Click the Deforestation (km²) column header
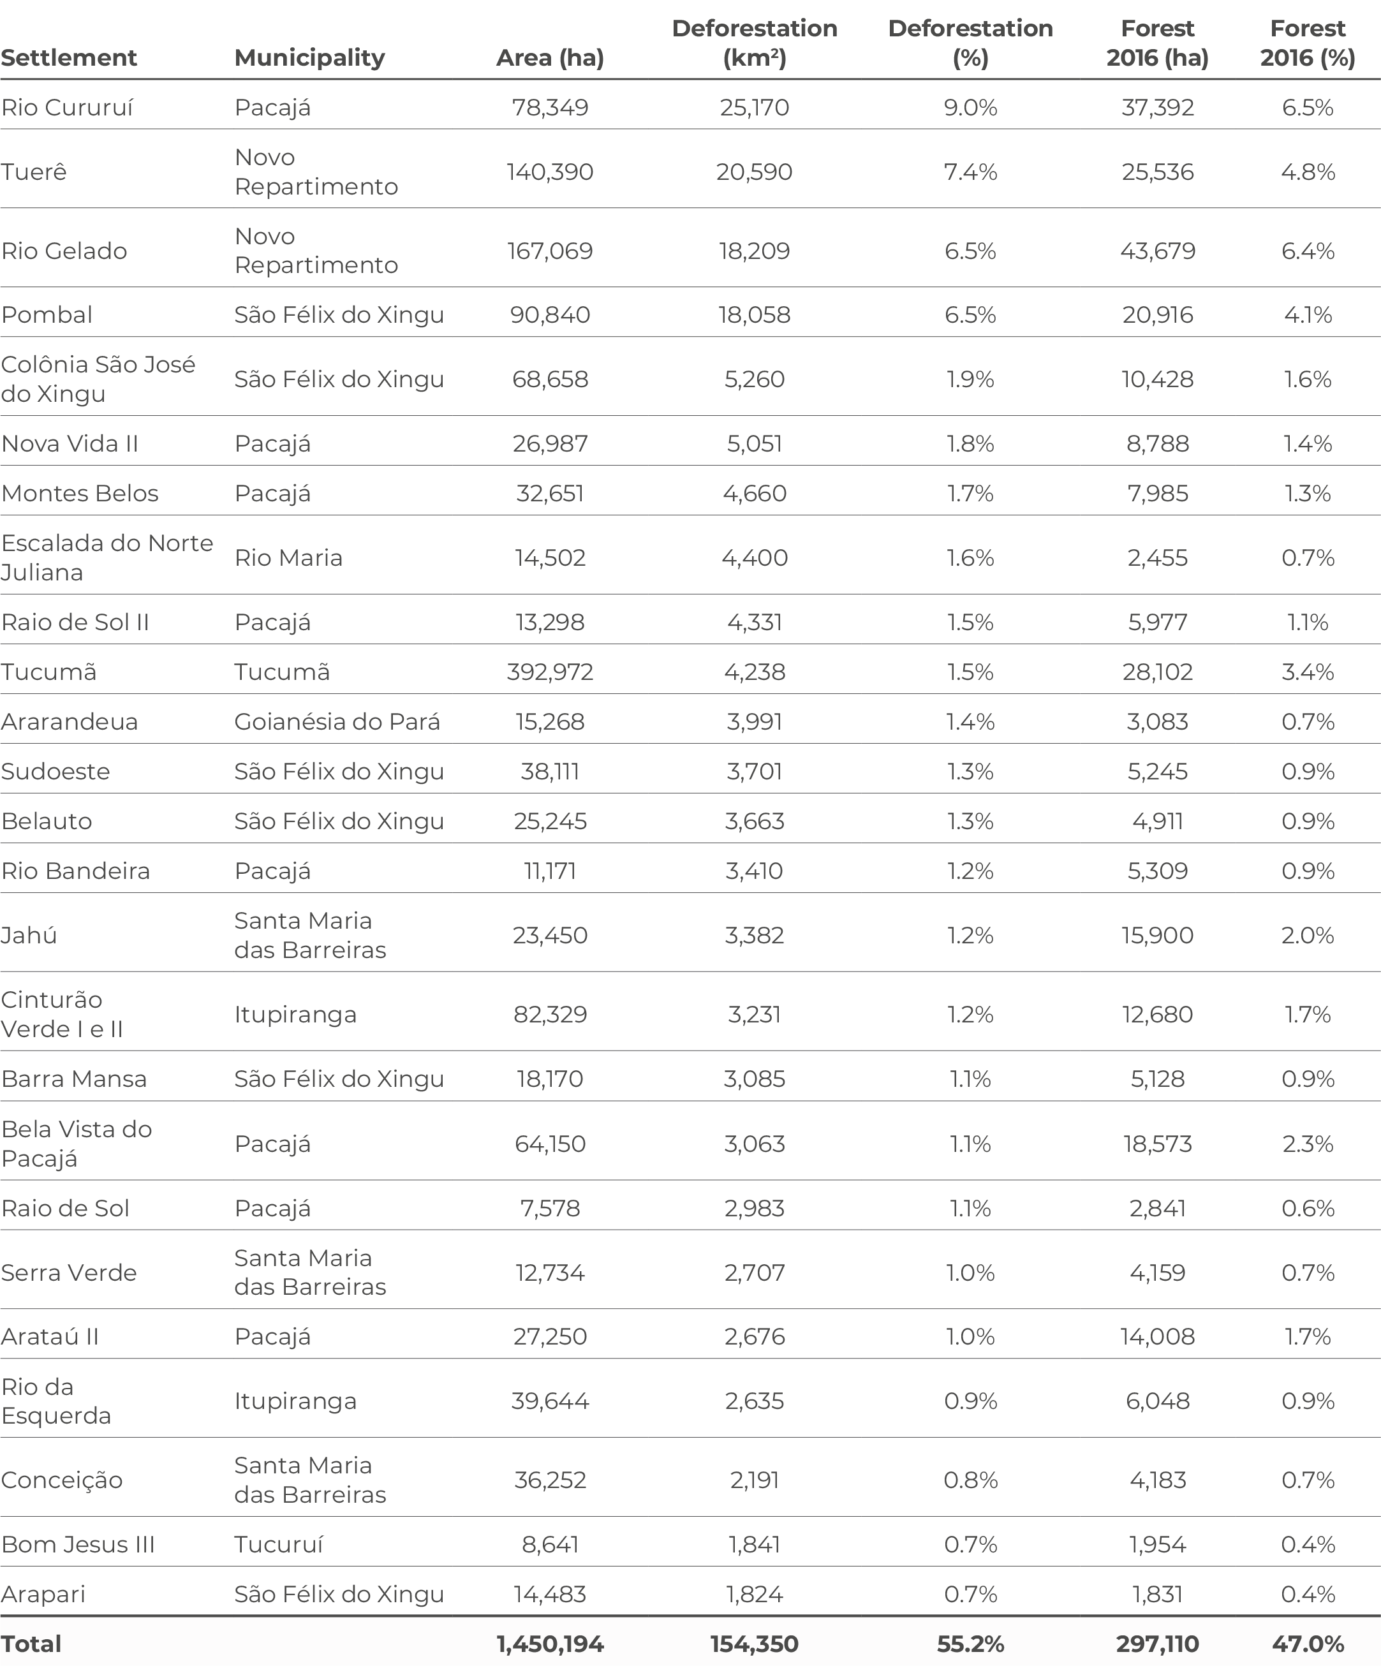Image resolution: width=1381 pixels, height=1666 pixels. point(755,43)
